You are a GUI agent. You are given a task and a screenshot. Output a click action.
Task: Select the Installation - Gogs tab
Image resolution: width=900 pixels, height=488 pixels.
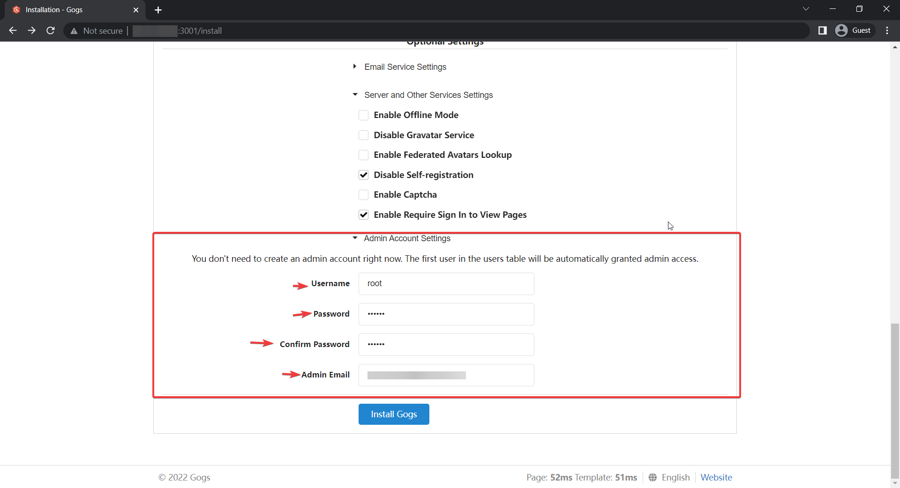coord(75,10)
